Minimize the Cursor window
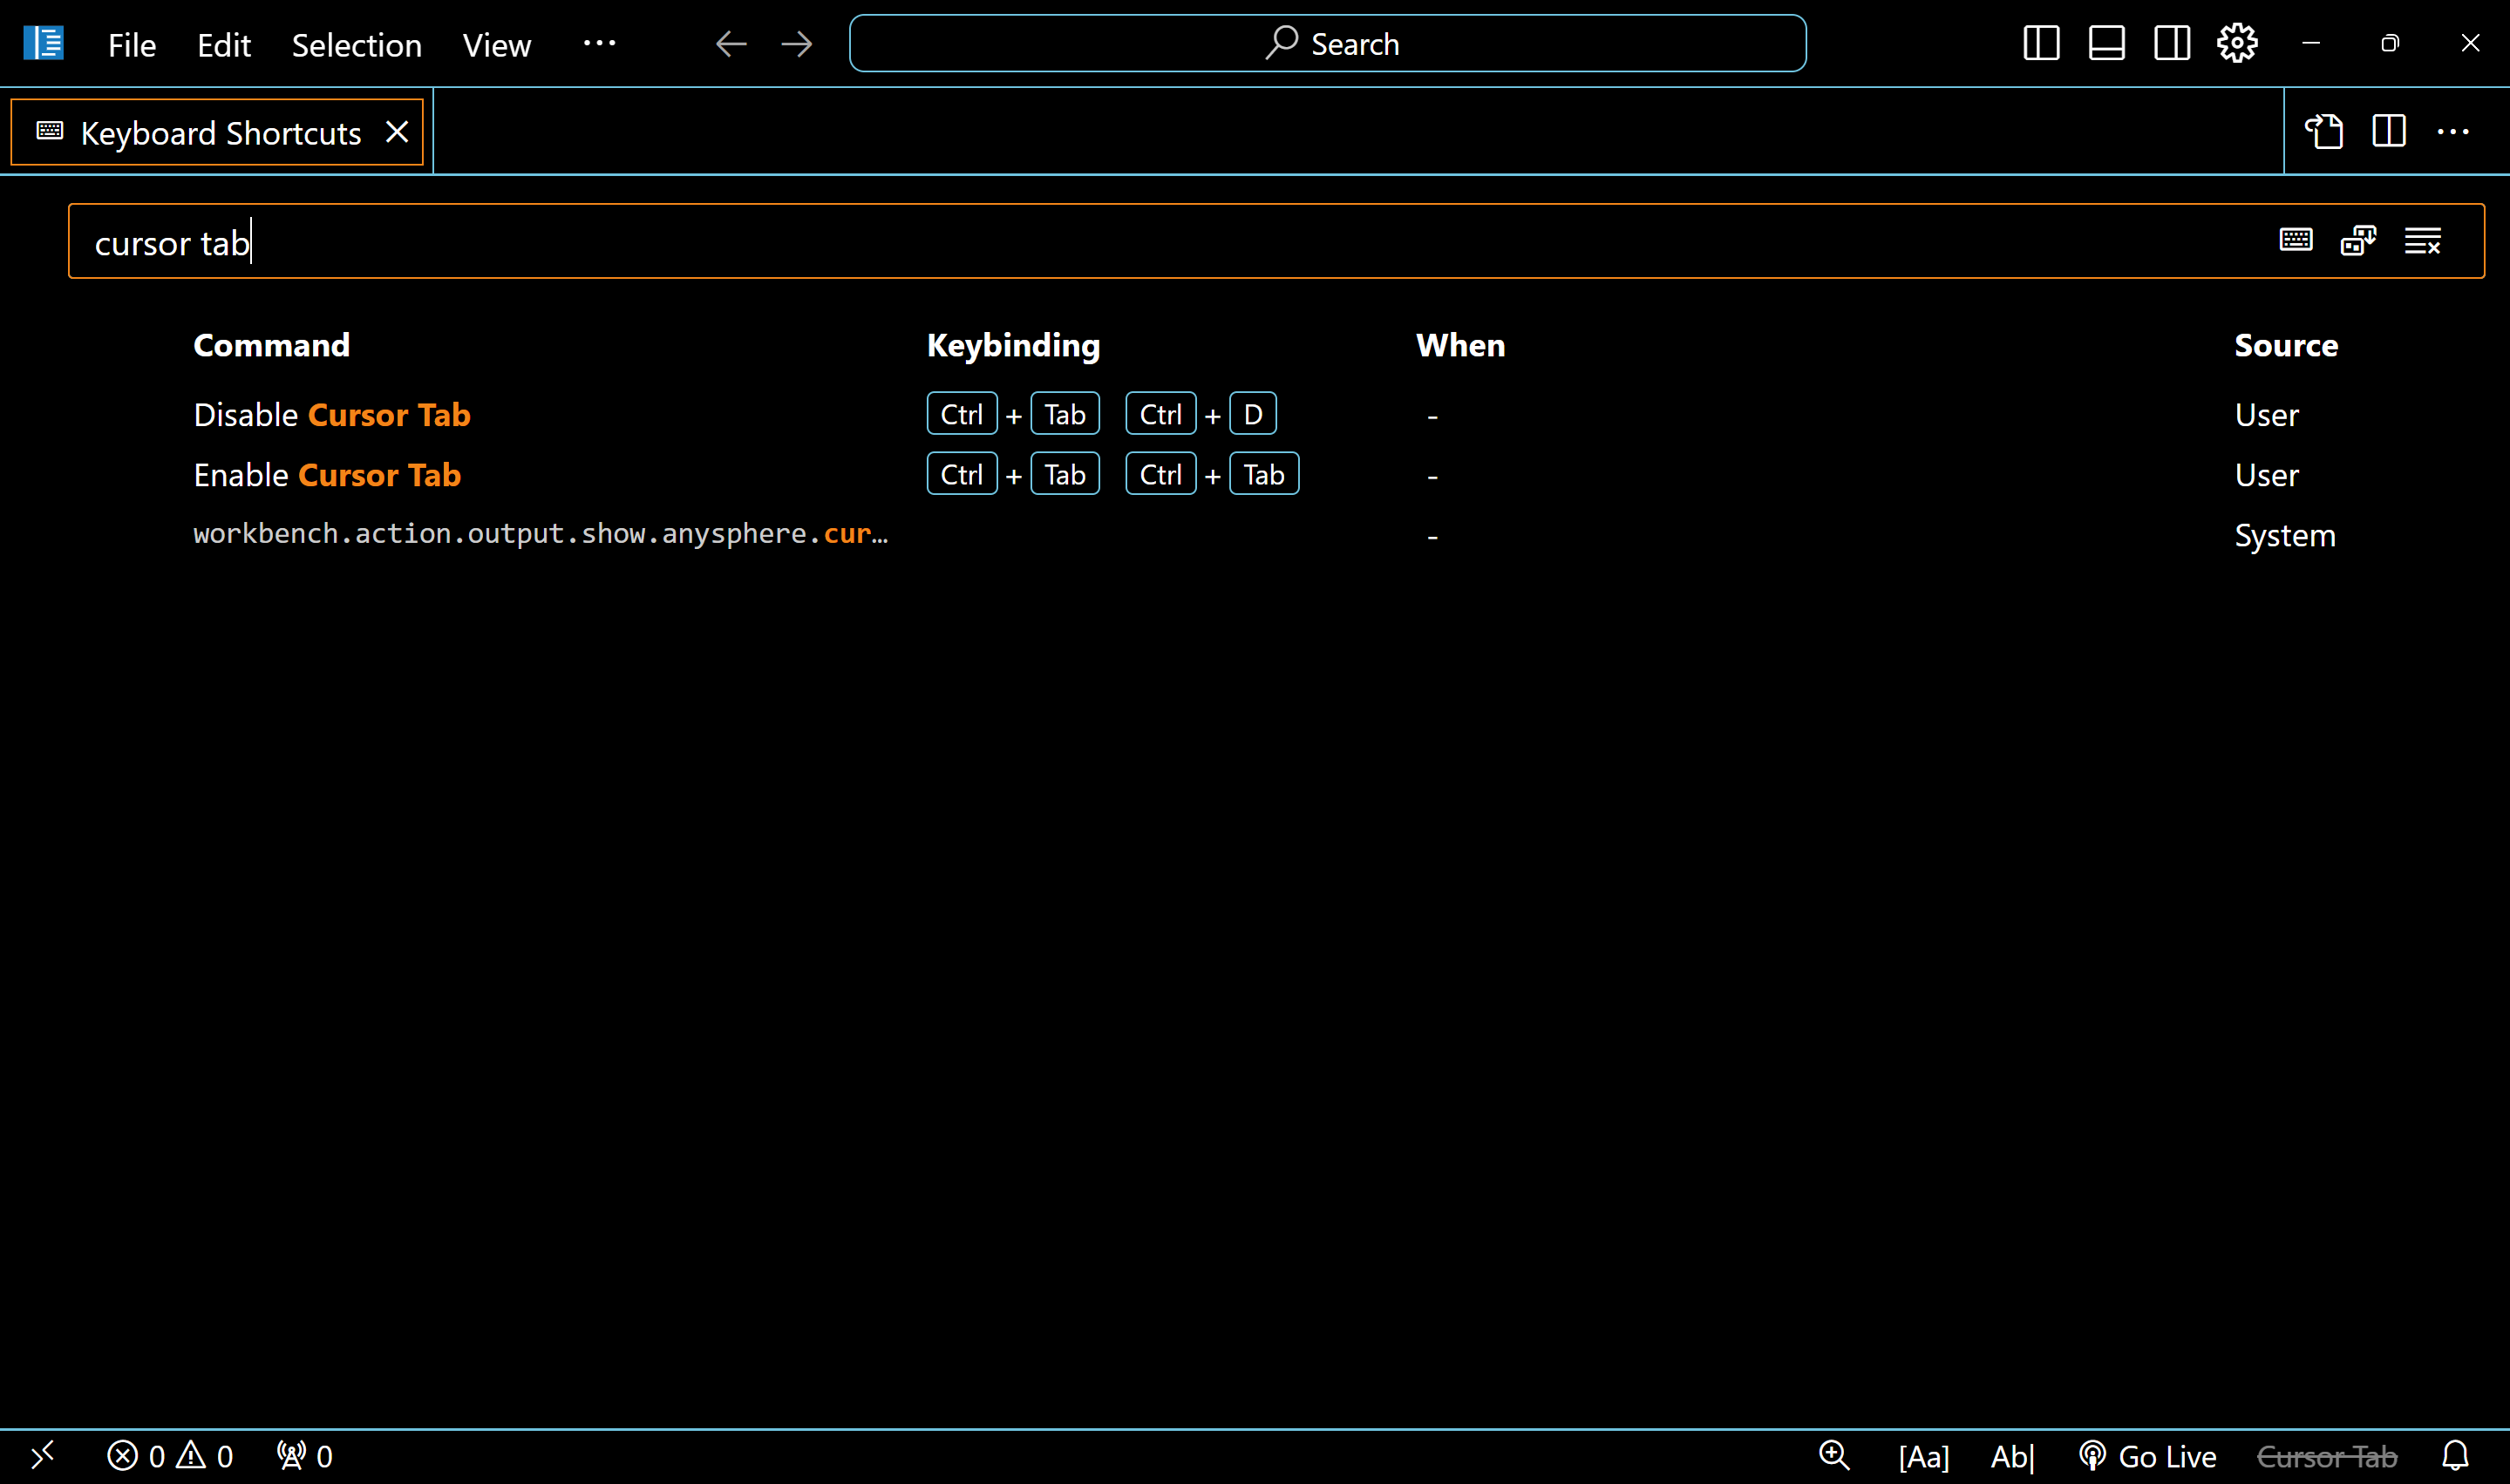The width and height of the screenshot is (2510, 1484). [2311, 43]
